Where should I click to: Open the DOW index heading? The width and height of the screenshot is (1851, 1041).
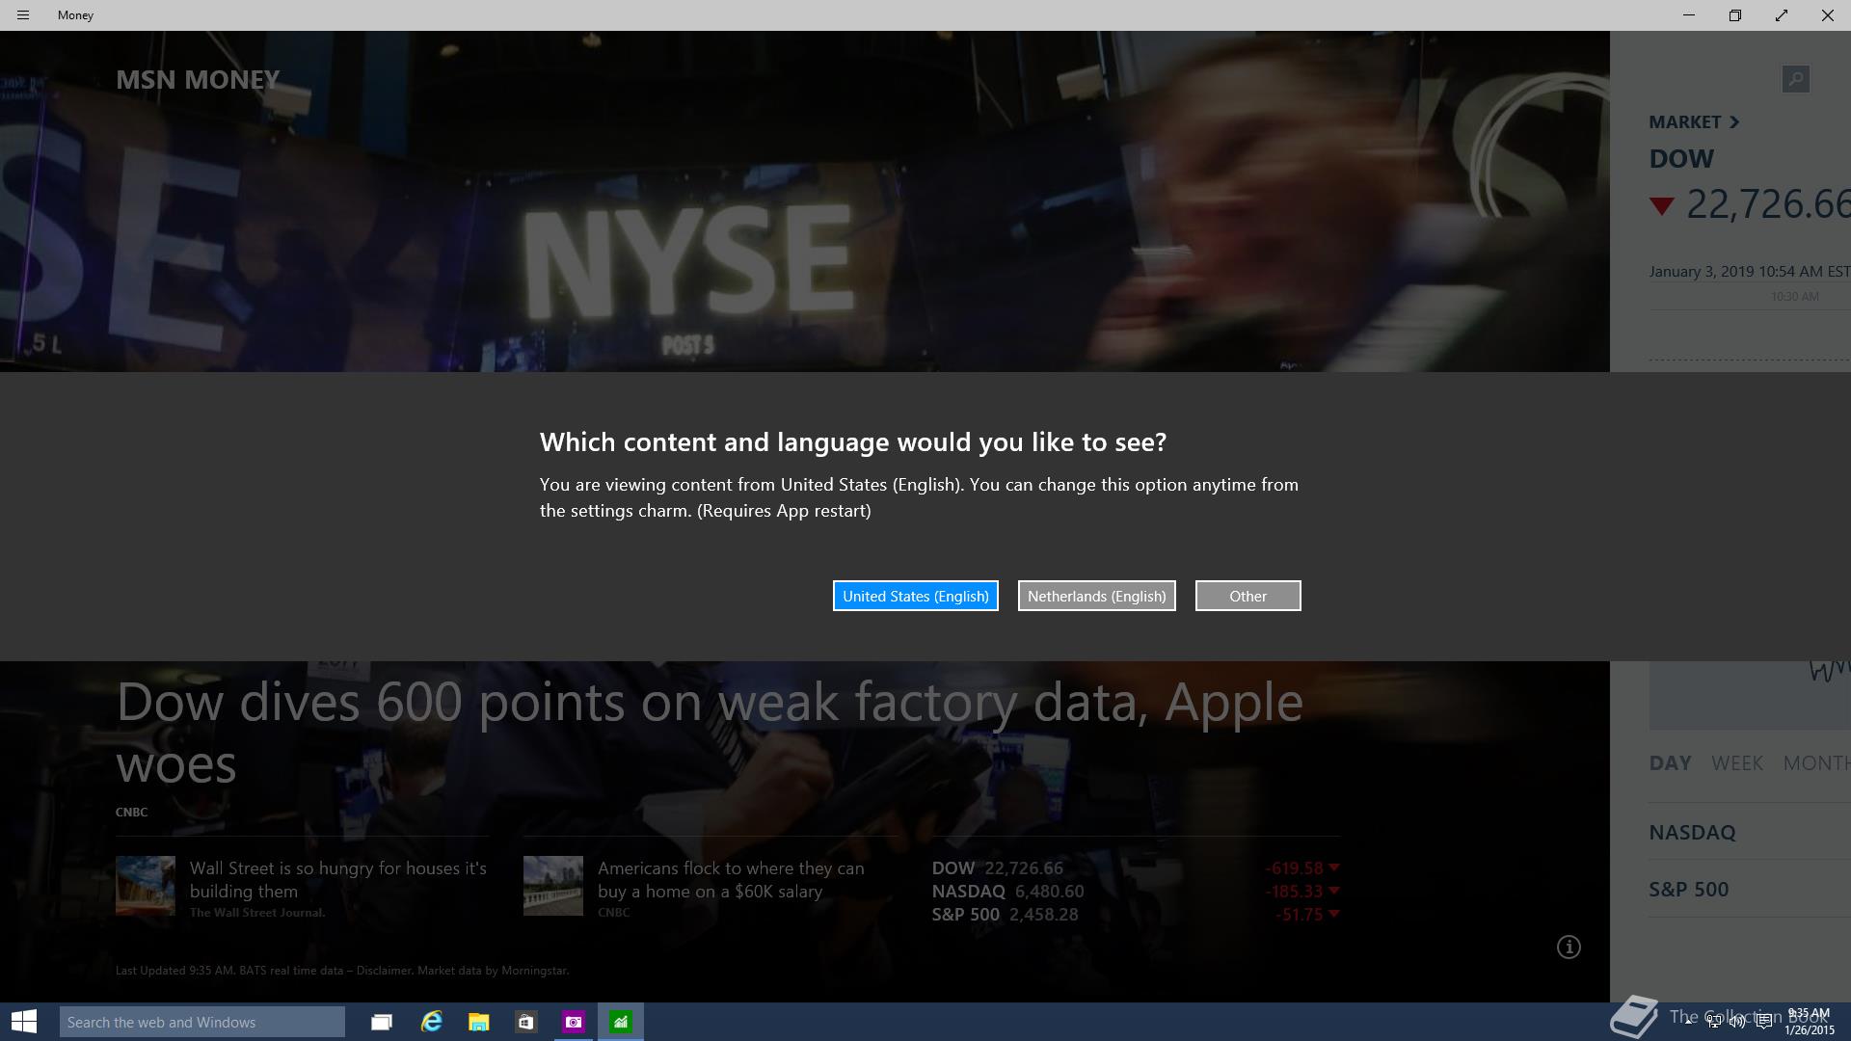[1681, 159]
